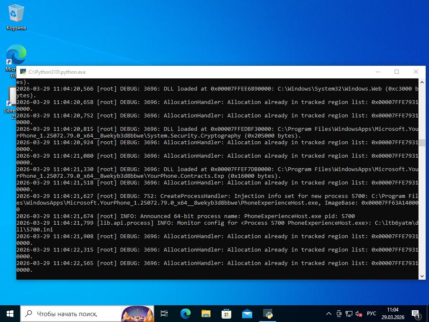Expand hidden system tray icons chevron
This screenshot has height=322, width=429.
pos(329,314)
